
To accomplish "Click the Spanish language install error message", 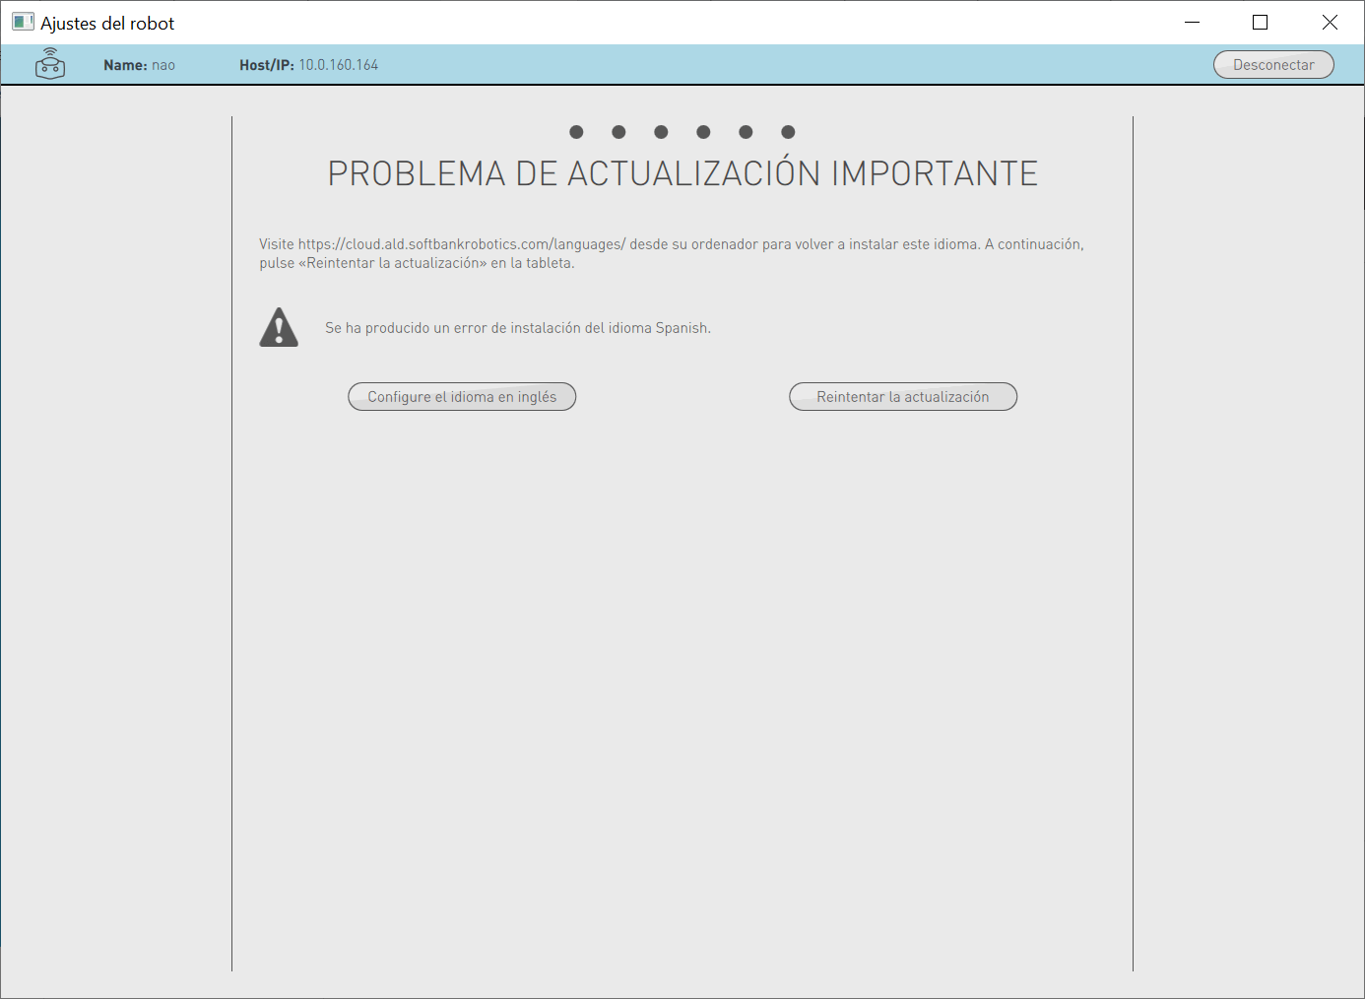I will click(517, 328).
